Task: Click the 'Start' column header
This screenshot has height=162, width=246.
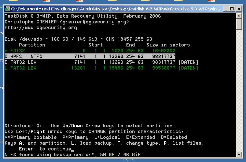Action: (96, 45)
